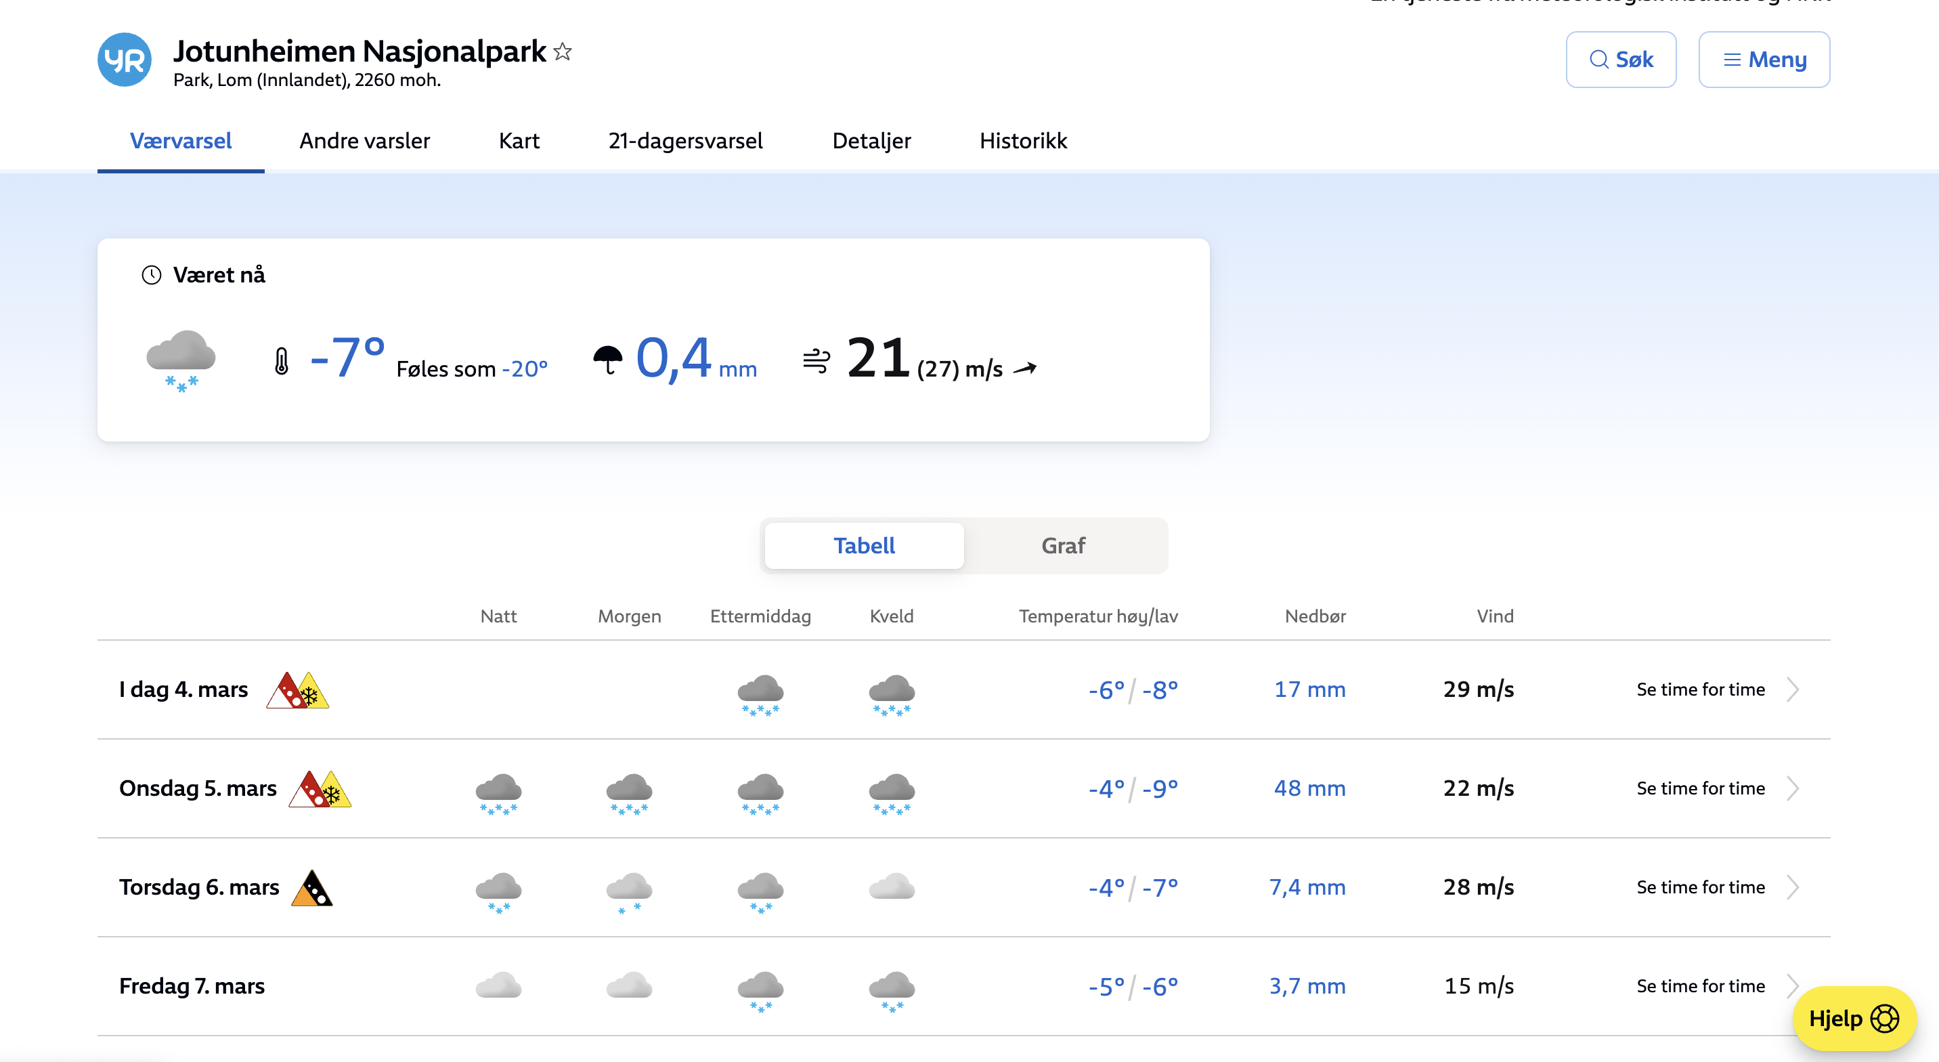
Task: Expand the Onsdag 5. mars row chevron
Action: tap(1793, 788)
